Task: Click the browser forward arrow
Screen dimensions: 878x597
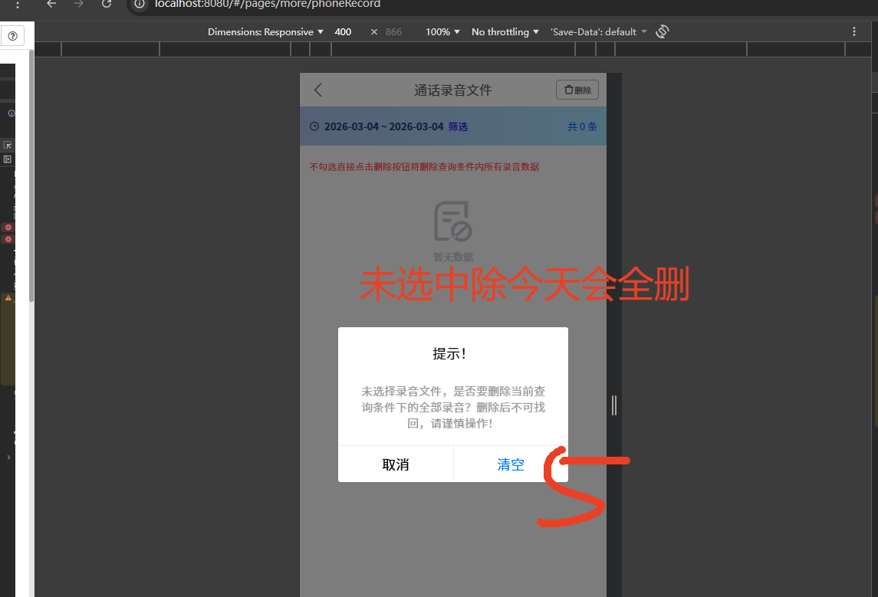Action: click(79, 4)
